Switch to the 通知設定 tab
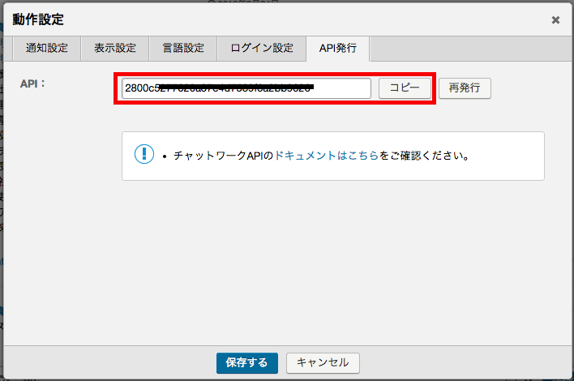This screenshot has height=381, width=574. 46,48
